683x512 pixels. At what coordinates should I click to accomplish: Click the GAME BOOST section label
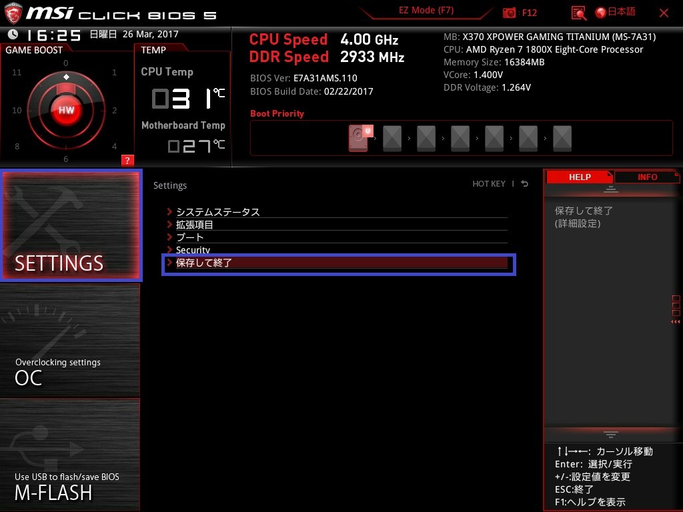(x=34, y=50)
